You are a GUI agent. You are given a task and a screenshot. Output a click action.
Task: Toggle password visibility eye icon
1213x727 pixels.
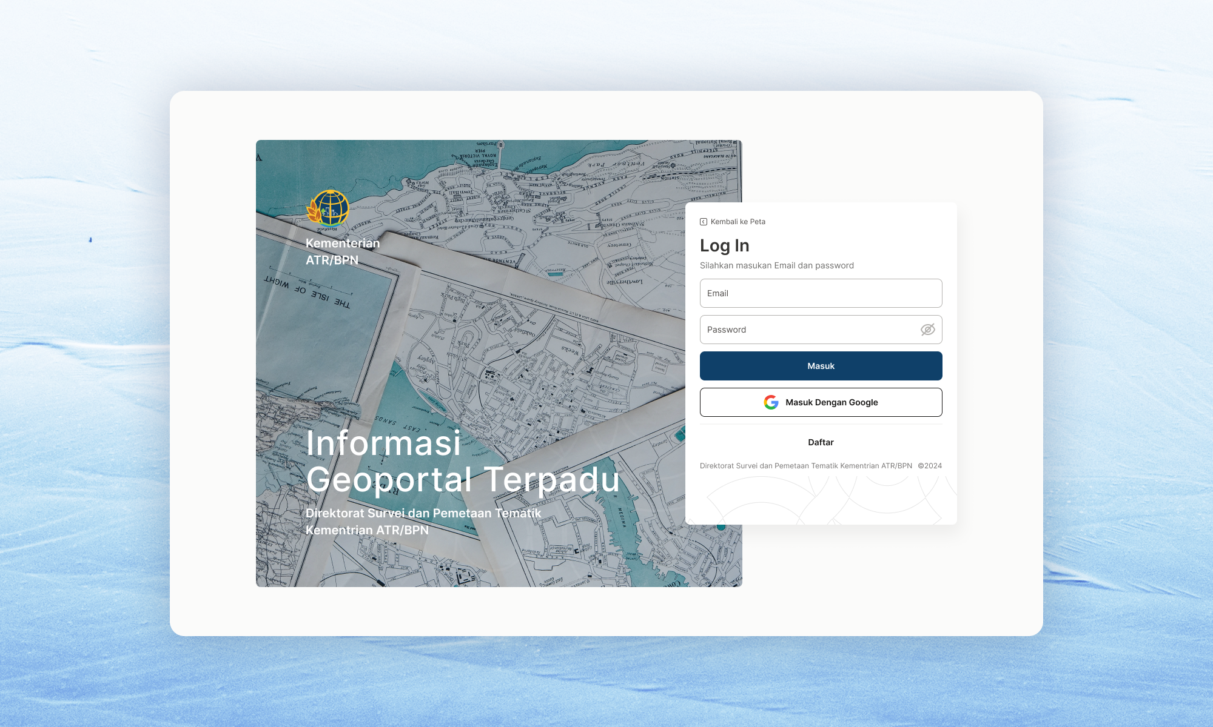pos(927,330)
